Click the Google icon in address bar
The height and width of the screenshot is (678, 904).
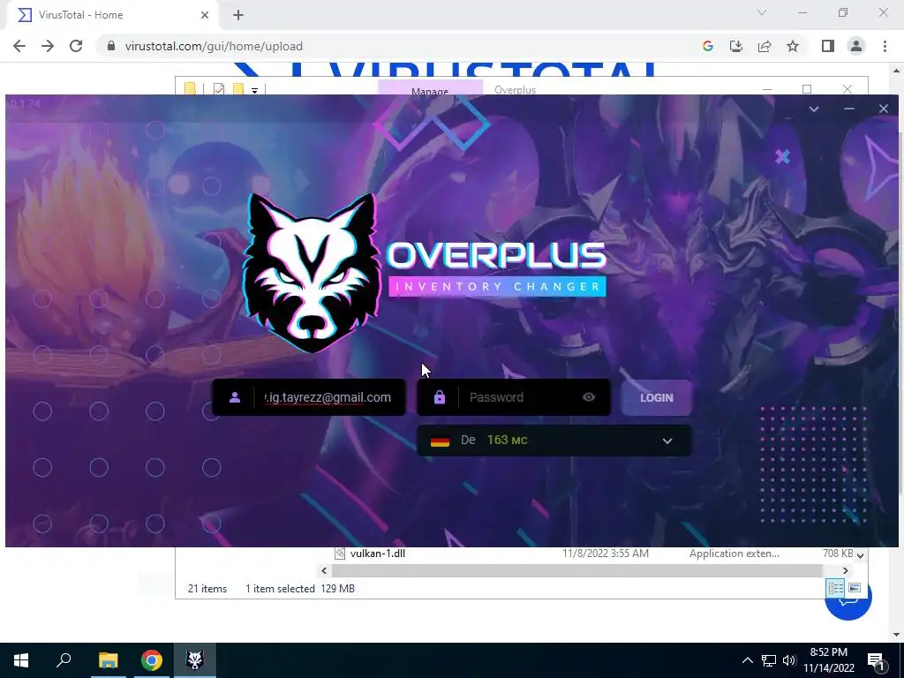coord(708,46)
